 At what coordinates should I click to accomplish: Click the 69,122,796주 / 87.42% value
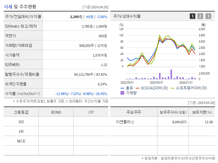click(x=90, y=75)
